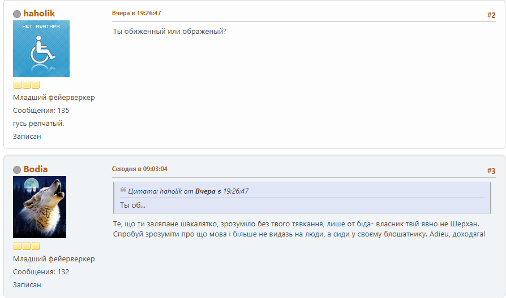Click 'Записан' under haholik's profile
The width and height of the screenshot is (506, 298).
pos(27,137)
